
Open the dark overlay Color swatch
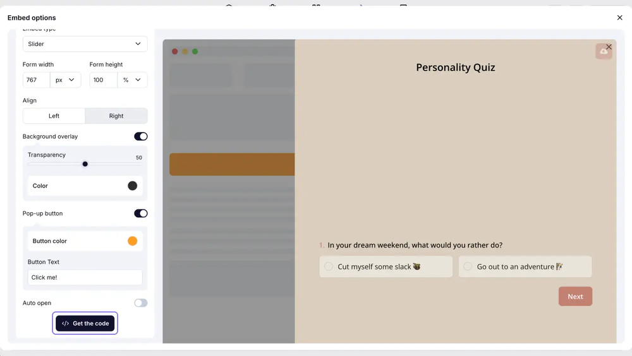pos(132,186)
